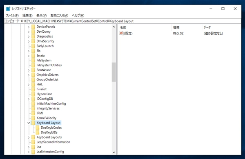The width and height of the screenshot is (245, 159).
Task: Open the お気に入り(A) menu
Action: click(x=59, y=16)
